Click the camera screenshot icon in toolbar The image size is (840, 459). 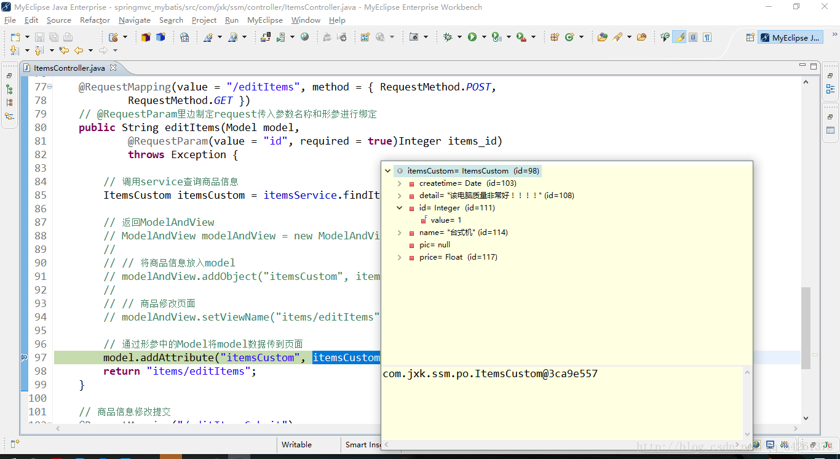pyautogui.click(x=414, y=38)
